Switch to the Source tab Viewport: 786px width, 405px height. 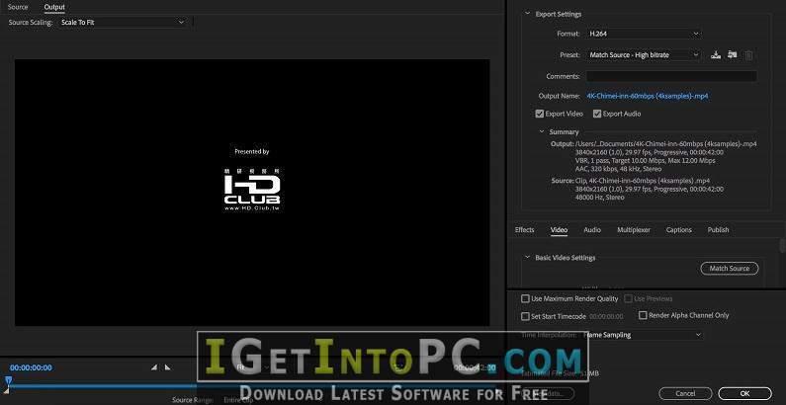[18, 7]
